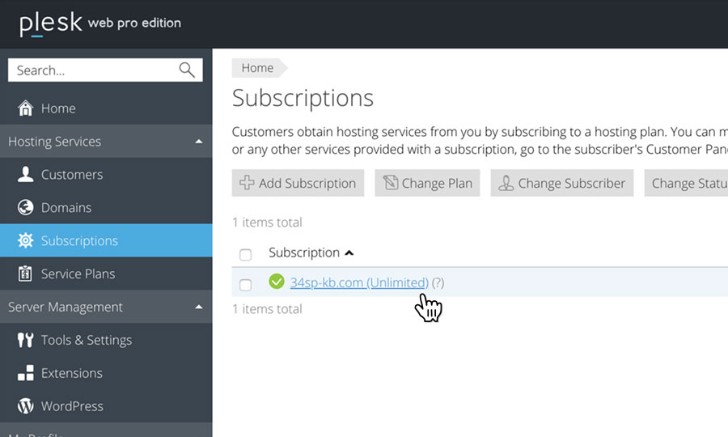This screenshot has width=728, height=437.
Task: Click the Change Plan button
Action: (x=428, y=183)
